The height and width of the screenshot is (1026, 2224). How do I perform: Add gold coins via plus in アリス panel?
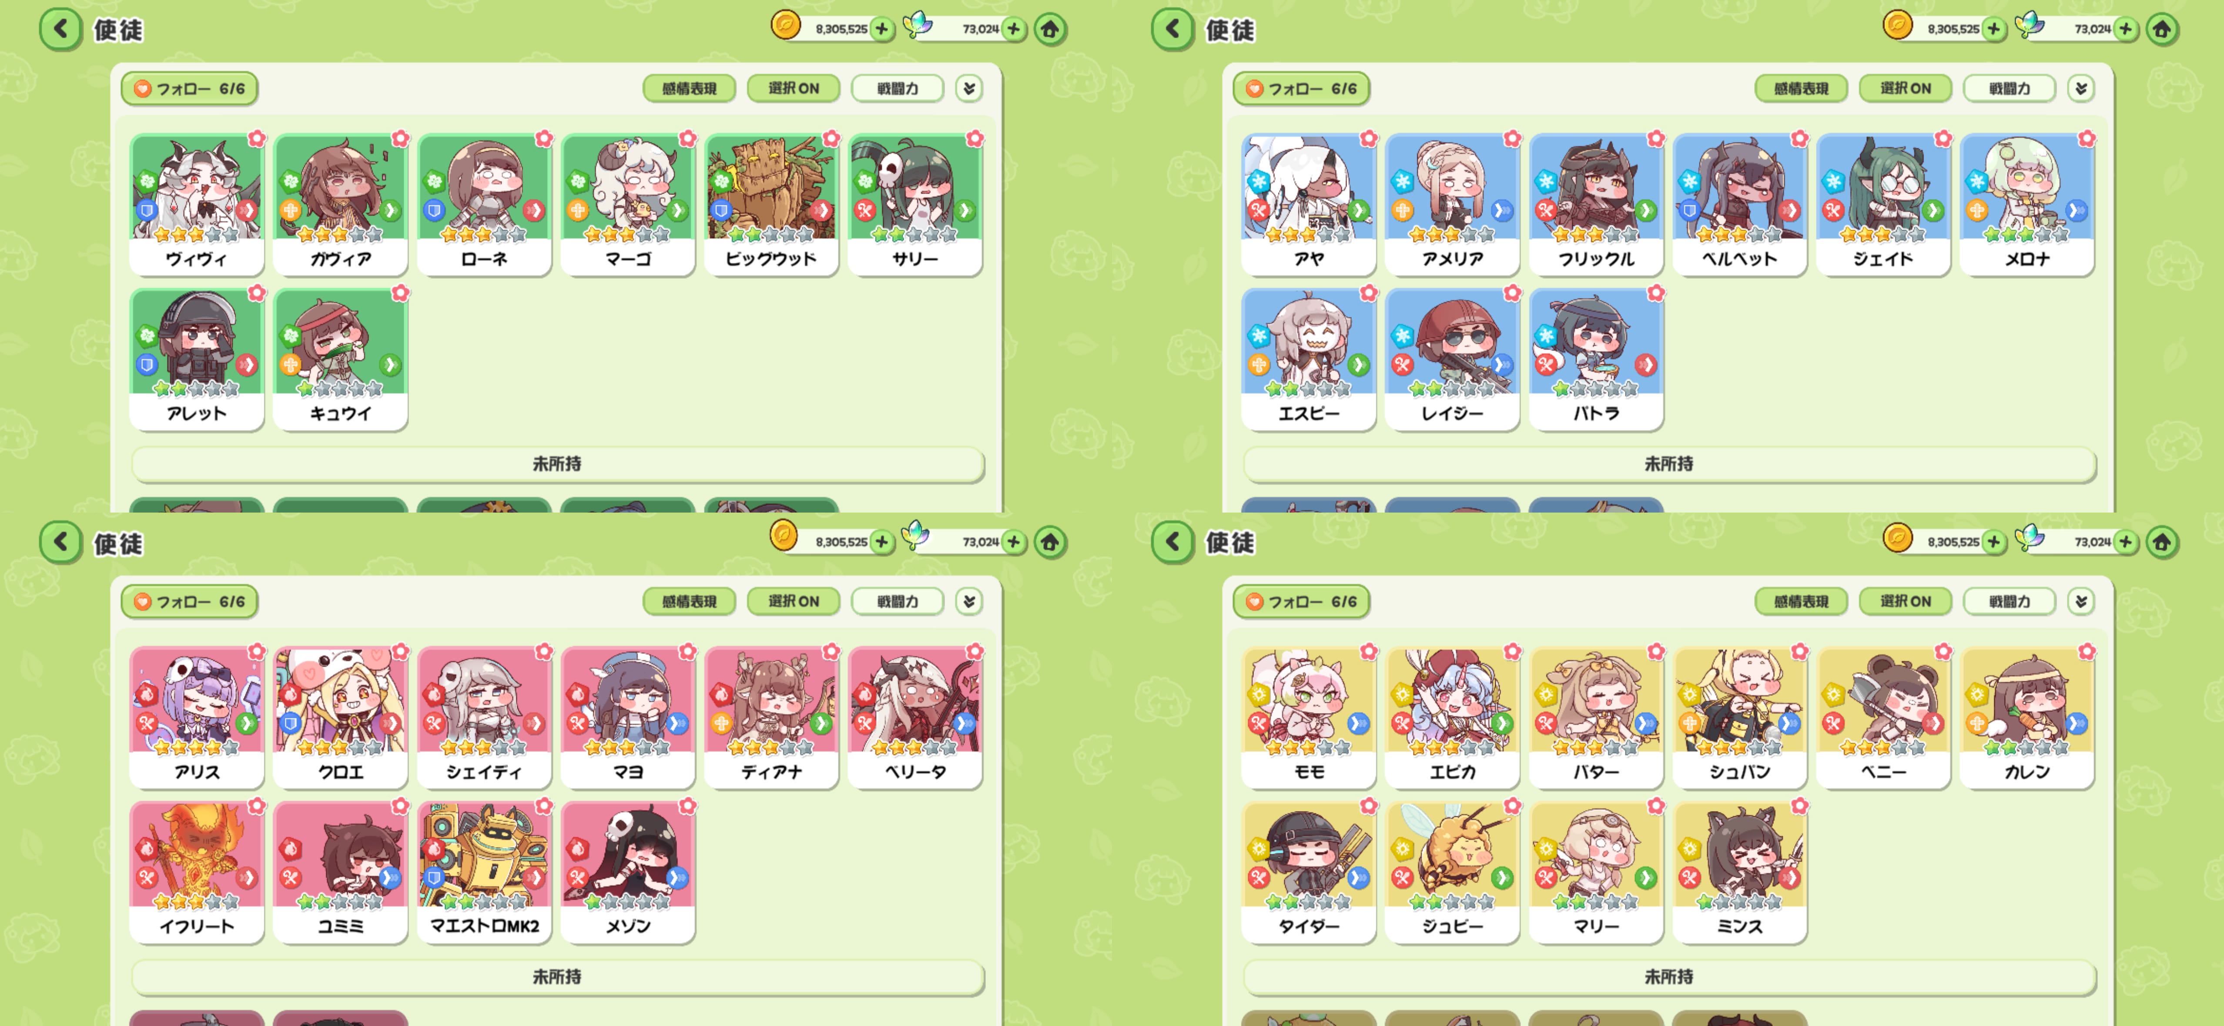click(x=881, y=542)
